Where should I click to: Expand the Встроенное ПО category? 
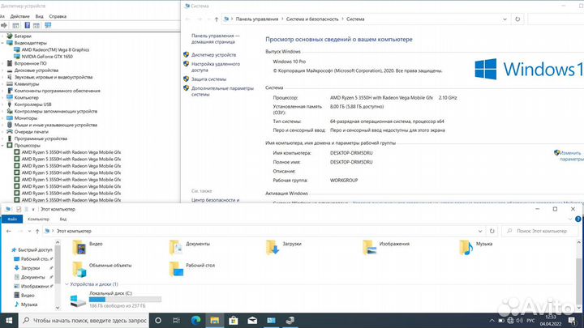tap(2, 64)
